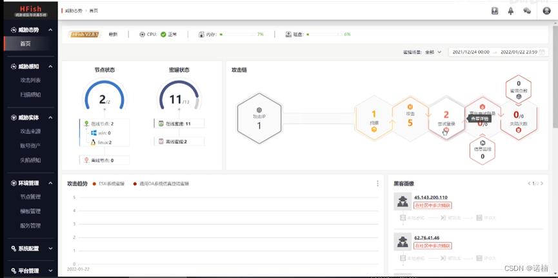The image size is (558, 278).
Task: Click the rocket notification icon in header
Action: click(511, 11)
